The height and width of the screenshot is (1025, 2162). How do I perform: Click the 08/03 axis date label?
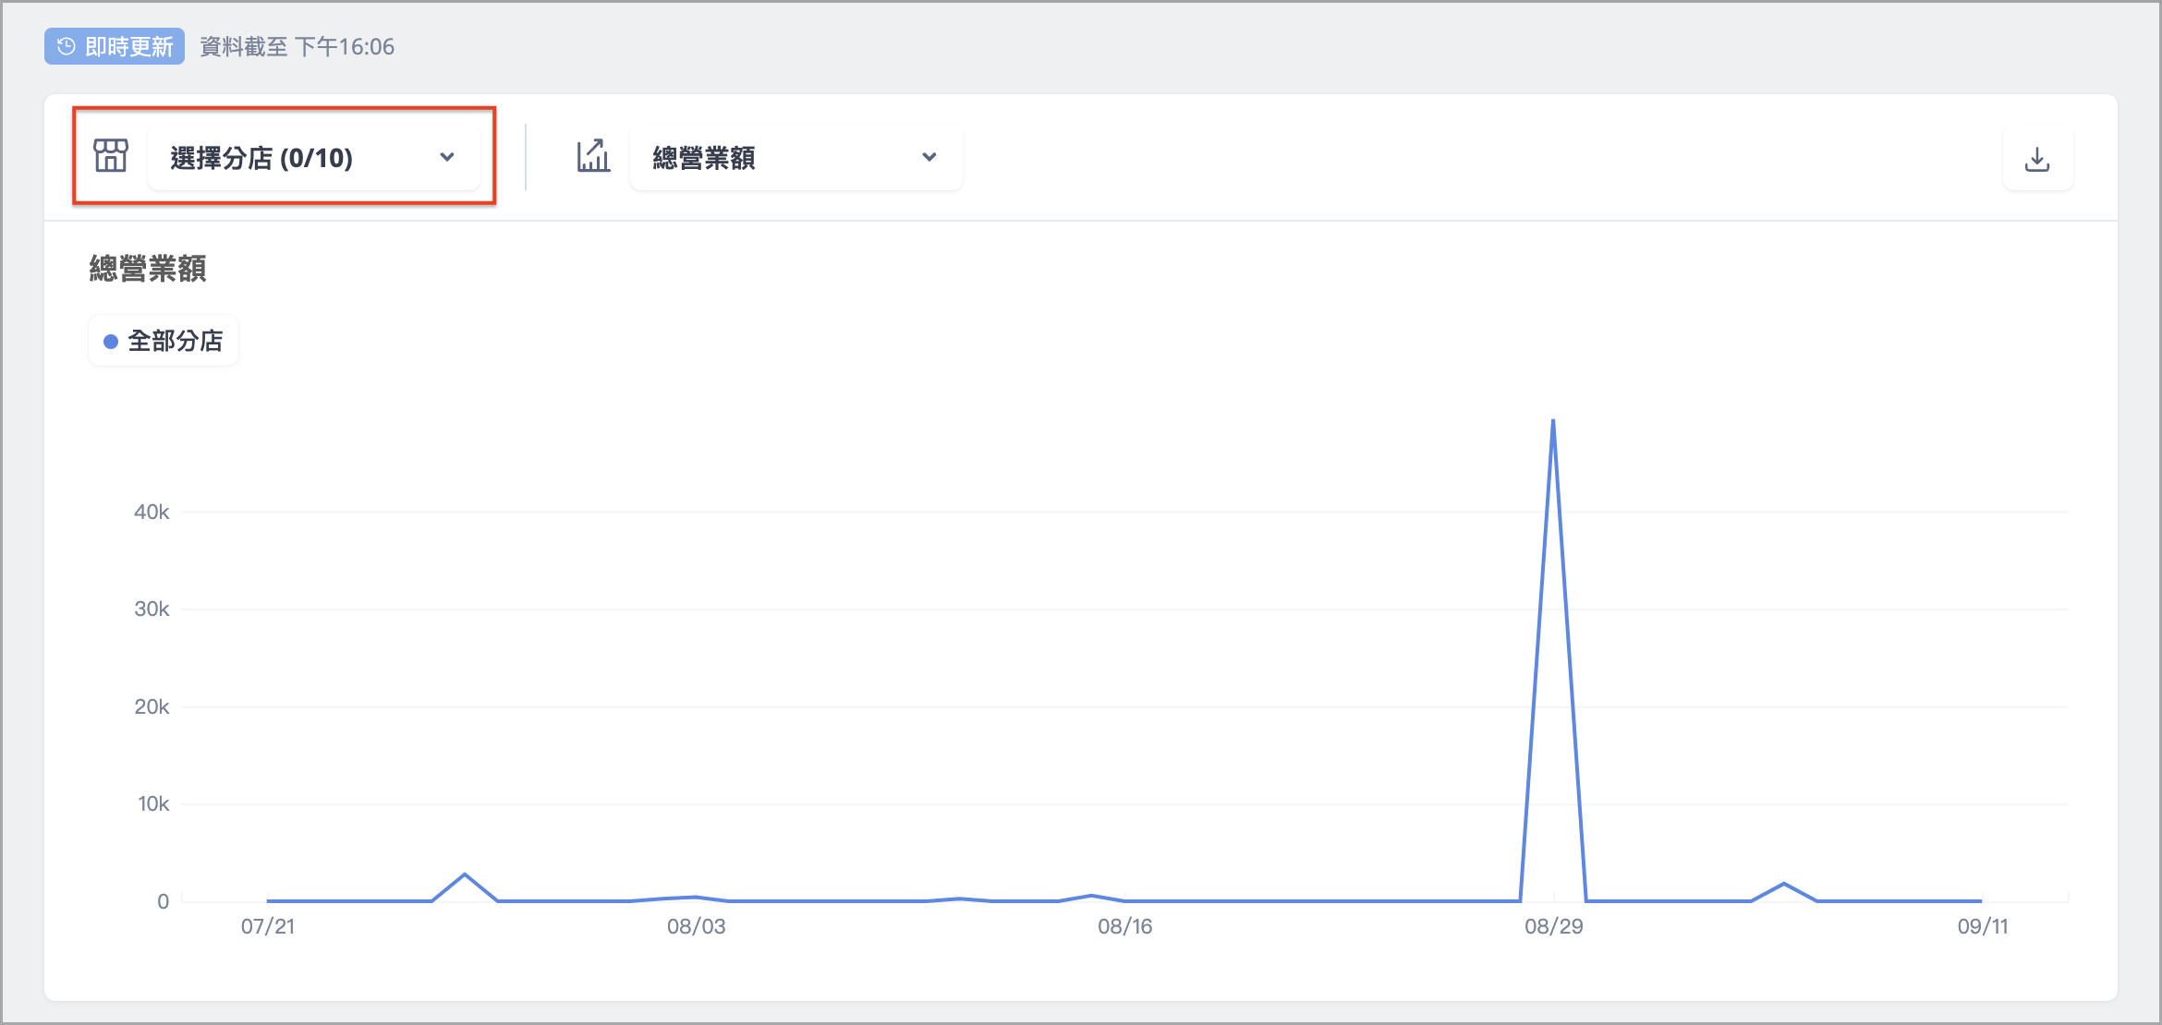pyautogui.click(x=697, y=926)
